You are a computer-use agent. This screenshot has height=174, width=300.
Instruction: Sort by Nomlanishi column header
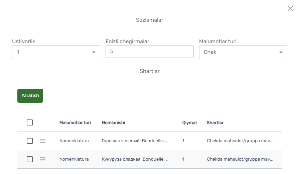[x=114, y=123]
